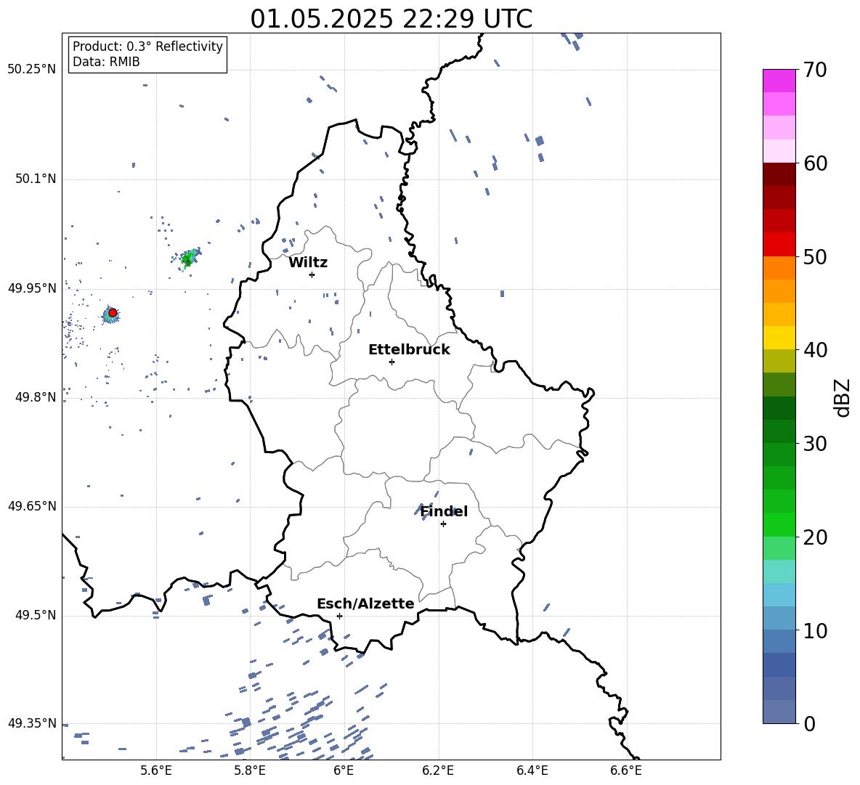Screen dimensions: 860x785
Task: Click the Esch/Alzette city label
Action: pyautogui.click(x=366, y=604)
